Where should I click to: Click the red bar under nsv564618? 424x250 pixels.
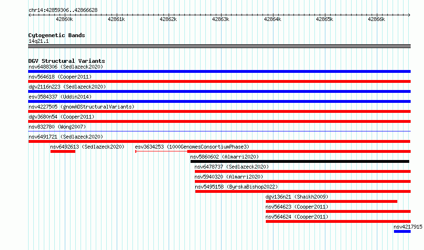(219, 81)
